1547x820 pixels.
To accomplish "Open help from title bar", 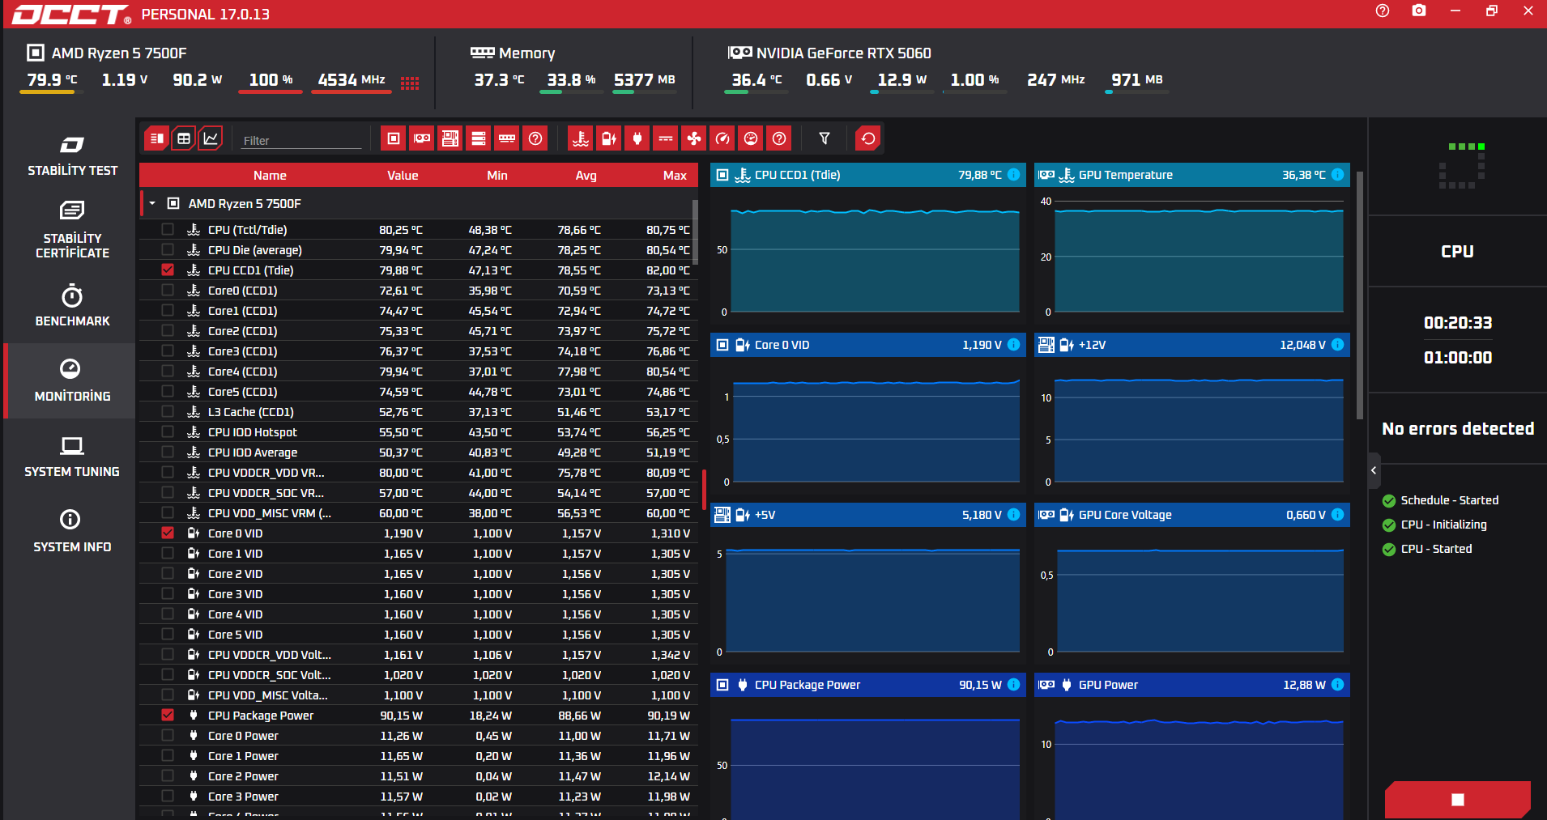I will (1383, 11).
